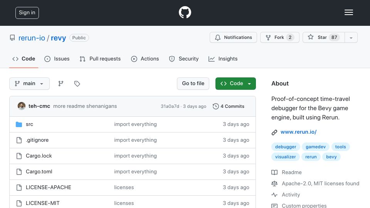Open the revy repository link

point(58,38)
